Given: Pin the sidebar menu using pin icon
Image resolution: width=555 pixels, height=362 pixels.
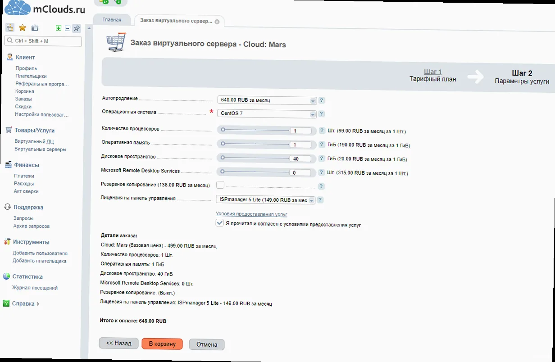Looking at the screenshot, I should pos(76,28).
